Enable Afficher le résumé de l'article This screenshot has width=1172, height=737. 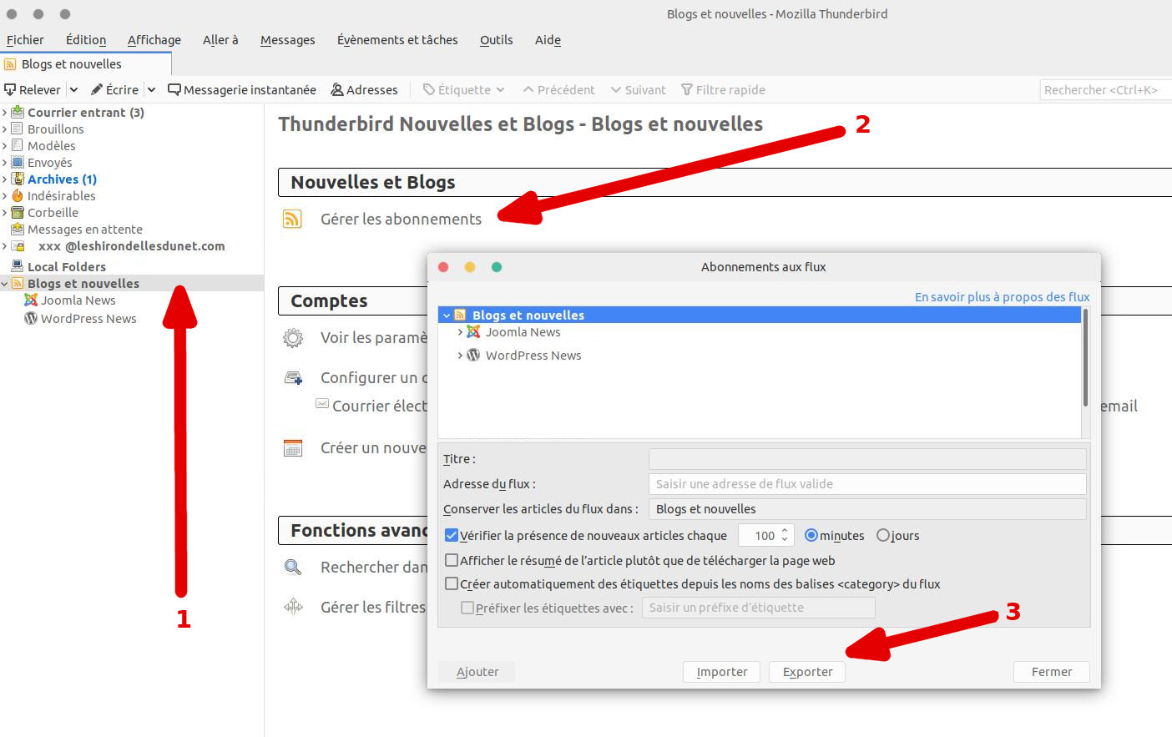coord(452,560)
